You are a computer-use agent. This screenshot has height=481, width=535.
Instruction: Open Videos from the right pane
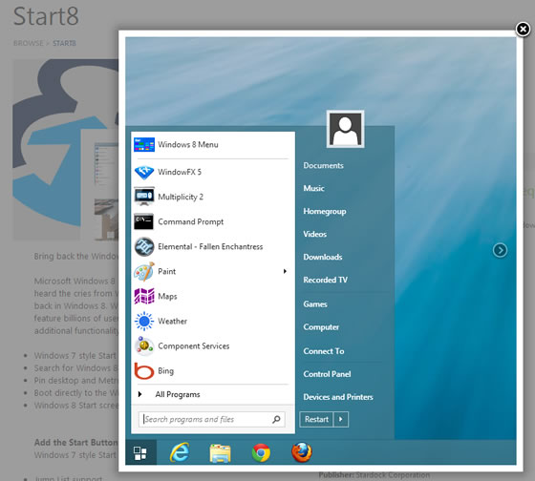[x=314, y=234]
